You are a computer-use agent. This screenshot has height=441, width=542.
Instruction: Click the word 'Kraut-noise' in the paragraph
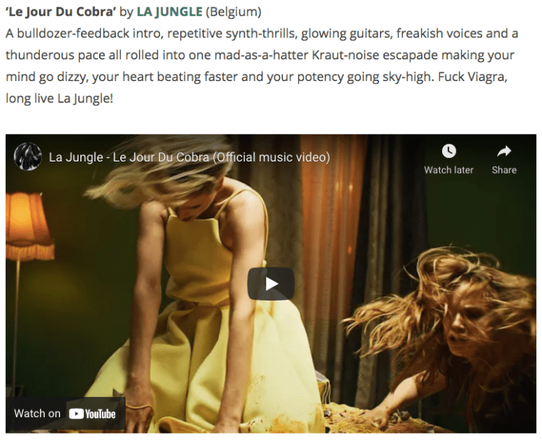345,55
